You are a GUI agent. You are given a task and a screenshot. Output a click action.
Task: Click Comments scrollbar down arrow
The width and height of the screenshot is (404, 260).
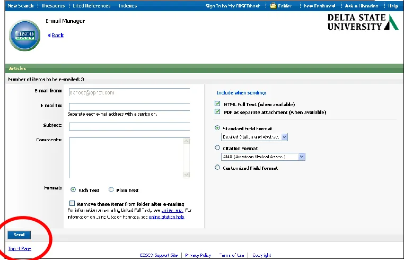click(x=186, y=175)
